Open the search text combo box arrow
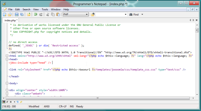 125,15
